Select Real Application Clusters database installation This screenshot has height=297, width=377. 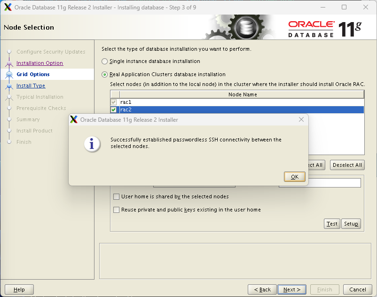(x=104, y=75)
